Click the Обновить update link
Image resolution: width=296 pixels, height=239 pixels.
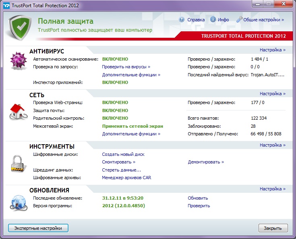(x=198, y=198)
